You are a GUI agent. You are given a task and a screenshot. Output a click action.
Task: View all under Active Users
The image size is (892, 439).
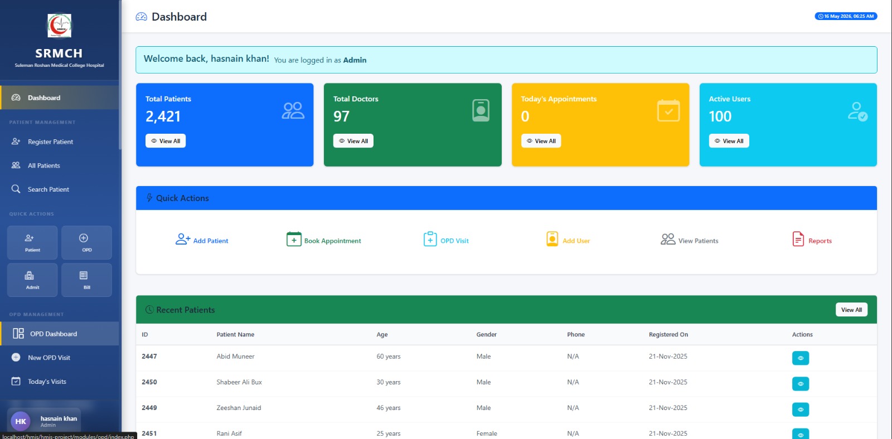729,141
